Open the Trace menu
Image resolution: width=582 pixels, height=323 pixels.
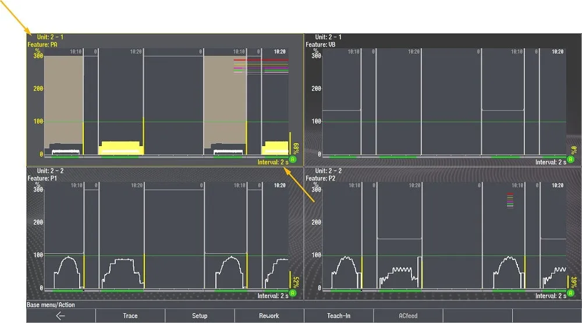[x=130, y=315]
